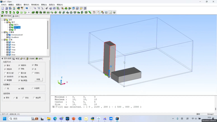Open File Explorer from taskbar
Image resolution: width=217 pixels, height=122 pixels.
pos(49,119)
